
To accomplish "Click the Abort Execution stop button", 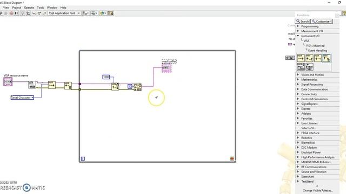I will pyautogui.click(x=11, y=13).
